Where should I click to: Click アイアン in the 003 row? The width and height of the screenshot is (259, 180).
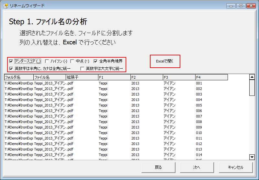click(x=169, y=94)
